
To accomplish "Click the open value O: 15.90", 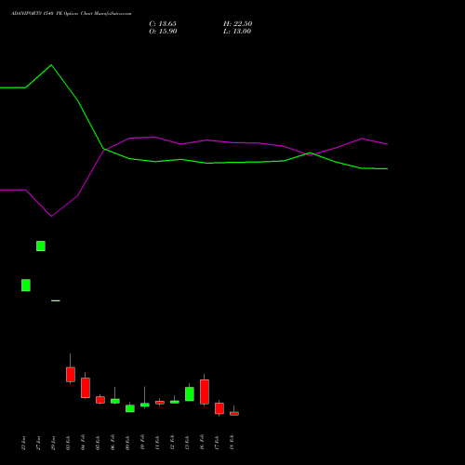I will coord(163,32).
